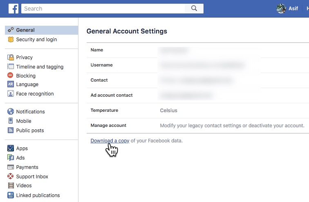Open Timeline and tagging settings
The image size is (309, 202).
(x=40, y=67)
